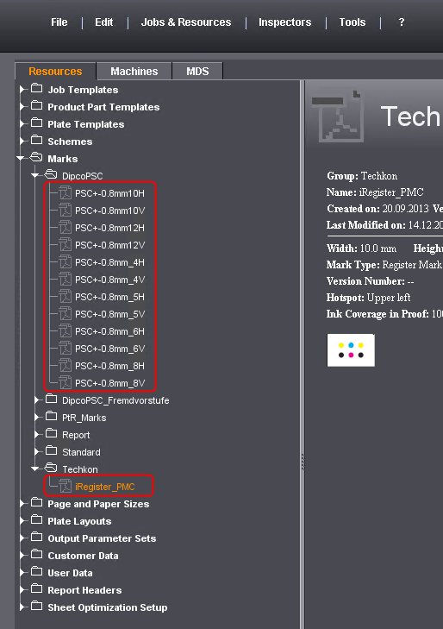443x629 pixels.
Task: Expand the Output Parameter Sets node
Action: [x=22, y=538]
